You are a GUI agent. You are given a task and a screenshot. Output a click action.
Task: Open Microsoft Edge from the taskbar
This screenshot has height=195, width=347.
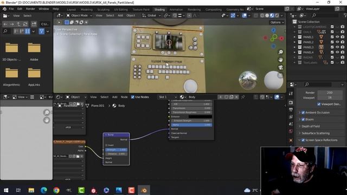coord(44,190)
